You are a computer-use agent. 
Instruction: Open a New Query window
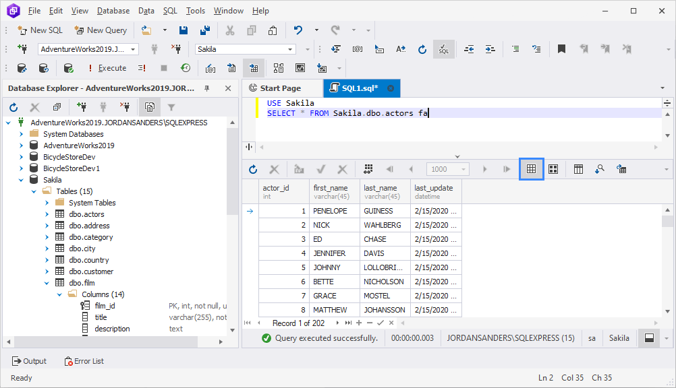[101, 30]
